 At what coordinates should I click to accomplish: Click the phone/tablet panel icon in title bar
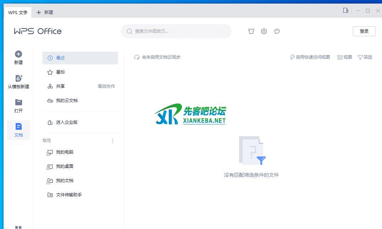(x=345, y=11)
